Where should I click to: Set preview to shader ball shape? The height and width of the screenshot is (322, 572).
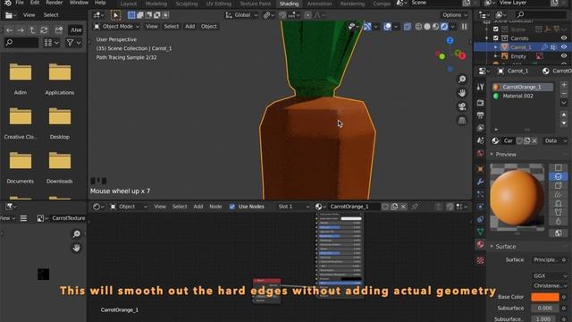click(x=558, y=203)
